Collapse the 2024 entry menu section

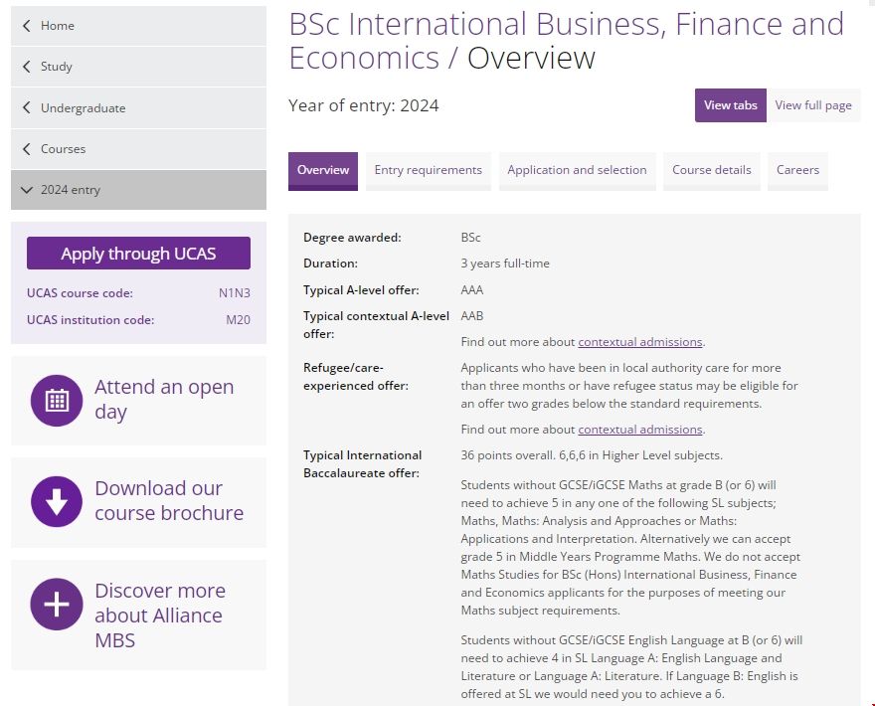[x=26, y=190]
